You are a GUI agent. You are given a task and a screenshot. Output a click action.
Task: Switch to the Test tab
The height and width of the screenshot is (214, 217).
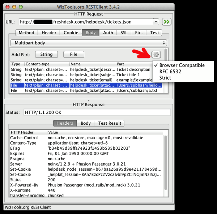154,33
